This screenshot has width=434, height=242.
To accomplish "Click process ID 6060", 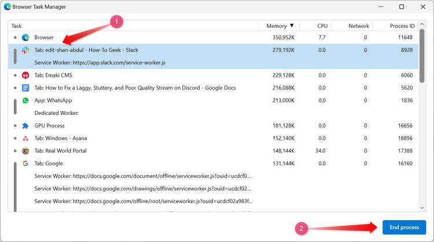I will click(407, 75).
